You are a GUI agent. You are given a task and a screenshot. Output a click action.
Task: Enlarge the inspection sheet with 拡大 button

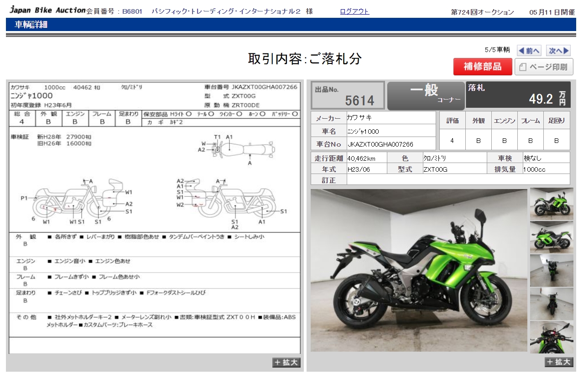click(286, 363)
